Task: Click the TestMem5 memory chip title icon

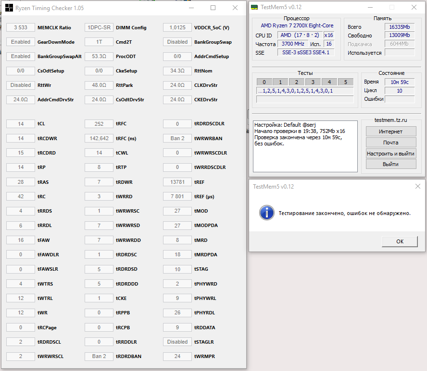Action: click(254, 7)
